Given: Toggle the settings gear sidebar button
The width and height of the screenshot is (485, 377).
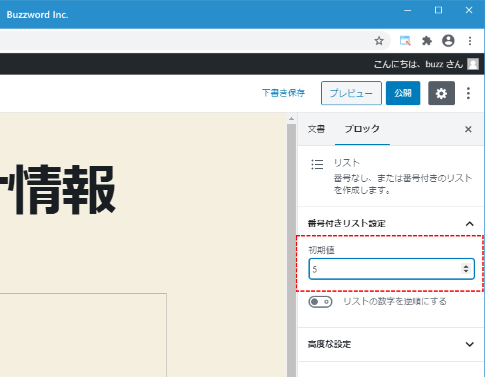Looking at the screenshot, I should (441, 93).
